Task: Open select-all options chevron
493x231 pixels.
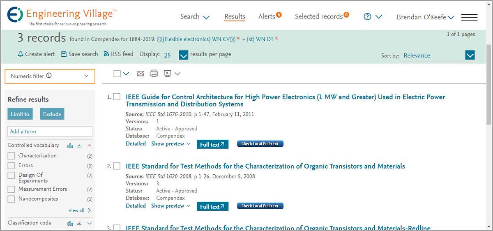Action: pos(126,74)
